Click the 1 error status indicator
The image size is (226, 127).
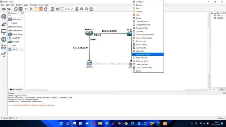point(221,118)
